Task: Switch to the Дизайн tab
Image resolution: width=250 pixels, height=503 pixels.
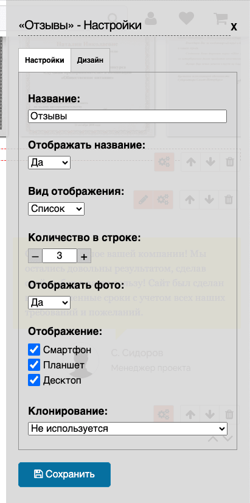Action: click(x=90, y=60)
